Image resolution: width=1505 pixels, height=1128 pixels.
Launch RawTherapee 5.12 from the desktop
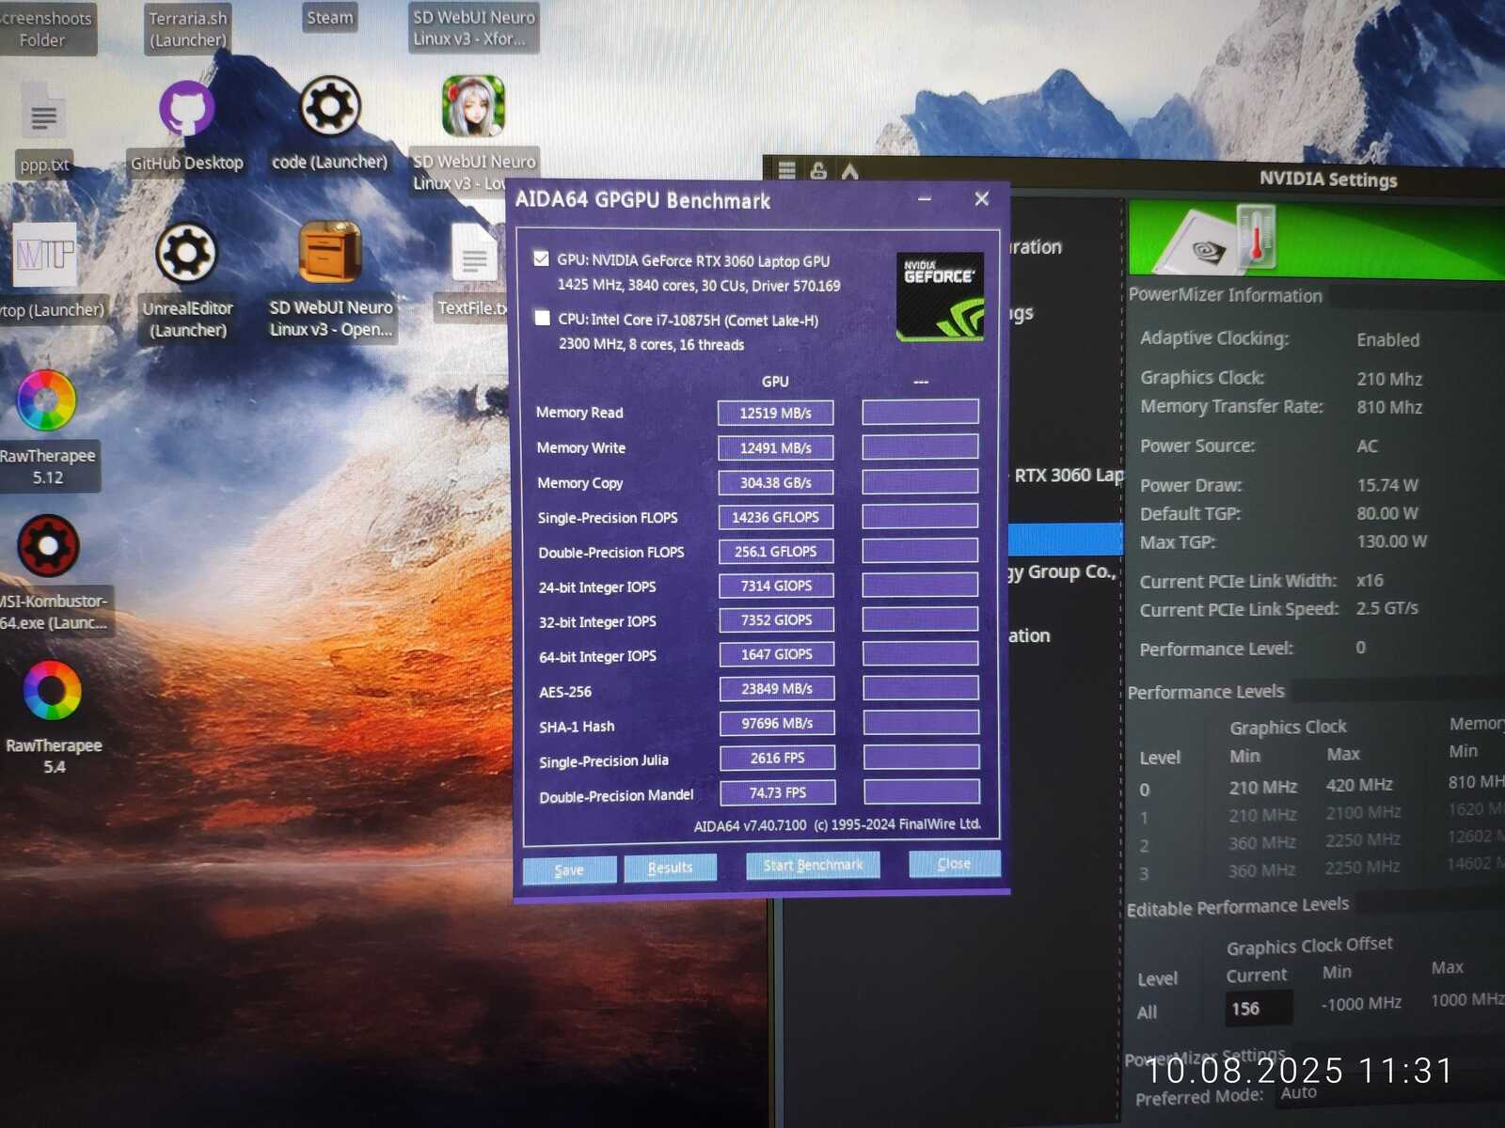46,400
